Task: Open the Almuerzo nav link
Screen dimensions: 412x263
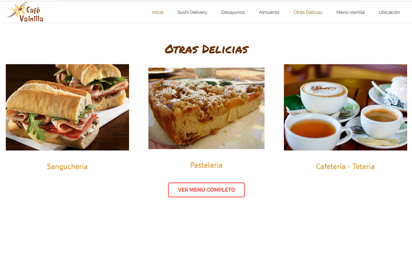Action: [269, 12]
